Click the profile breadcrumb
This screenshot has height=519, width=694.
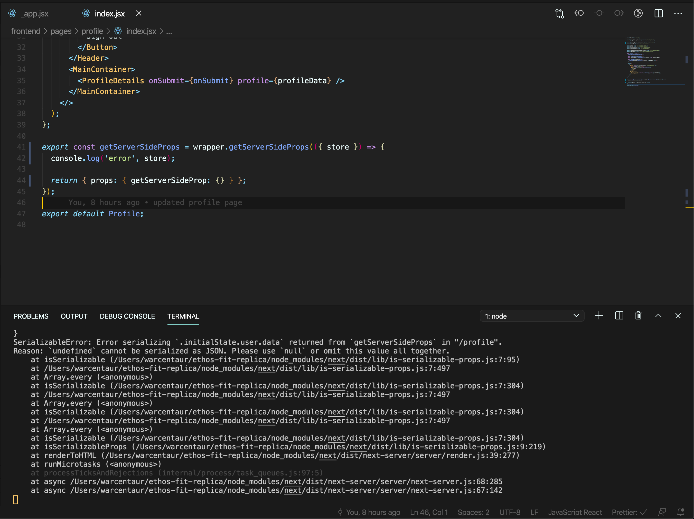[x=92, y=31]
